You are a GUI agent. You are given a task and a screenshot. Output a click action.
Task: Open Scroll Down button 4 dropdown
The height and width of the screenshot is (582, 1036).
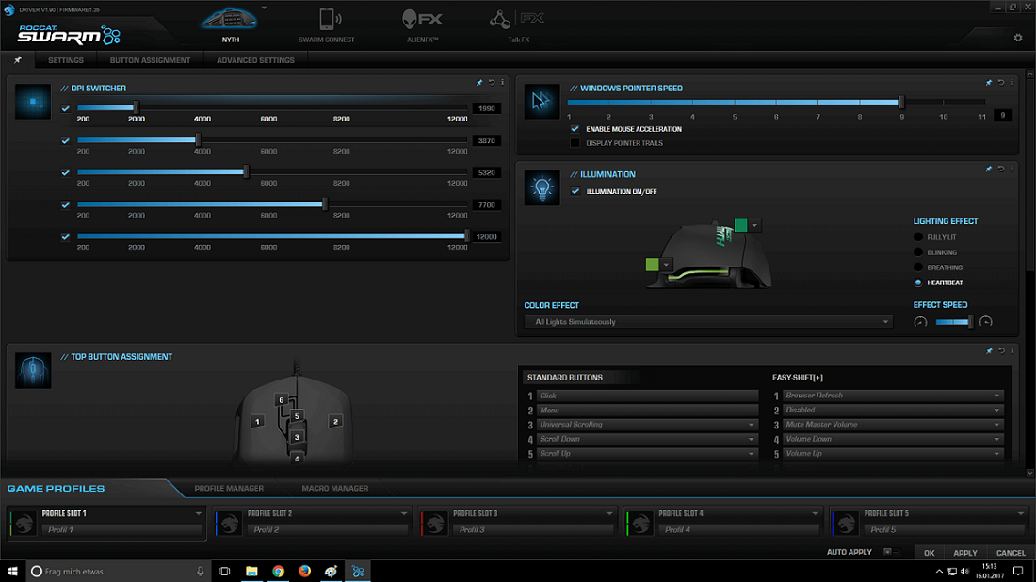648,439
